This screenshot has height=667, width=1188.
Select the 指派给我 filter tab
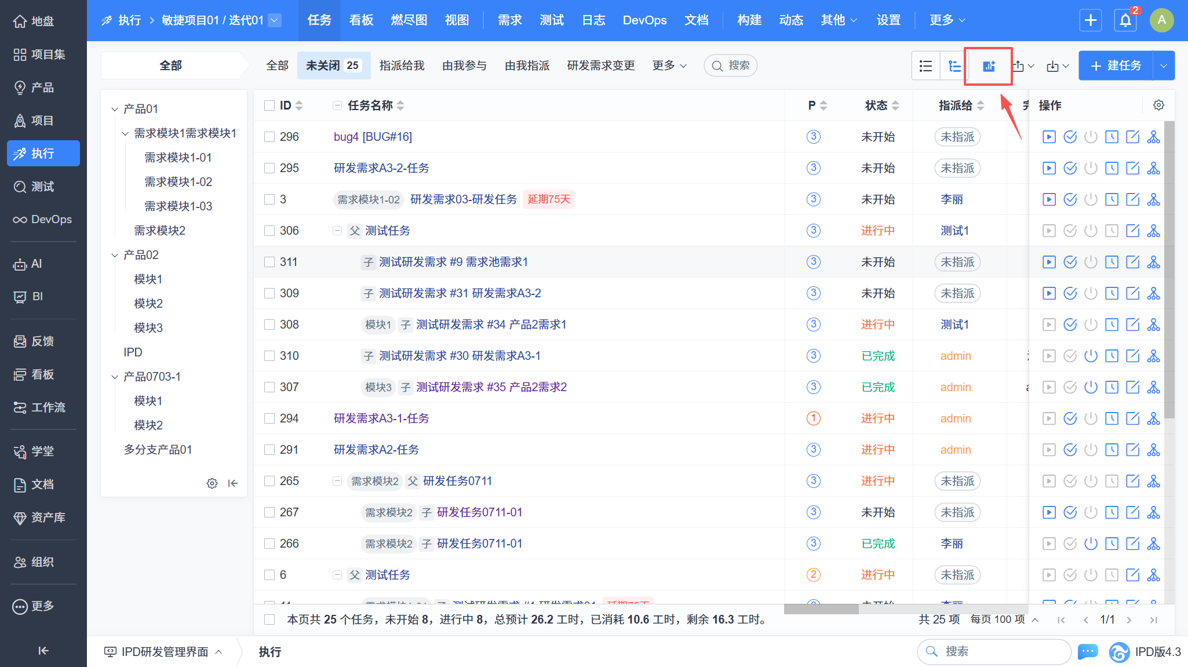[402, 65]
